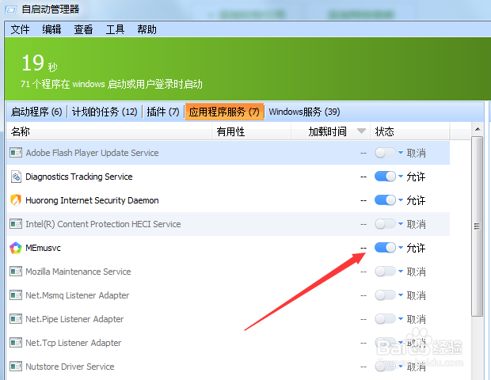Select the Huorong Internet Security Daemon text
This screenshot has width=491, height=380.
92,200
